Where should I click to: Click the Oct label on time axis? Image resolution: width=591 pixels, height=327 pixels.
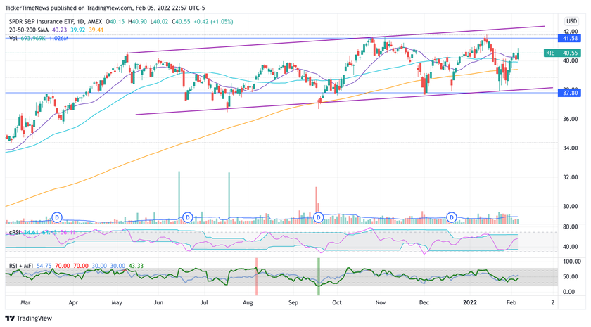[336, 302]
